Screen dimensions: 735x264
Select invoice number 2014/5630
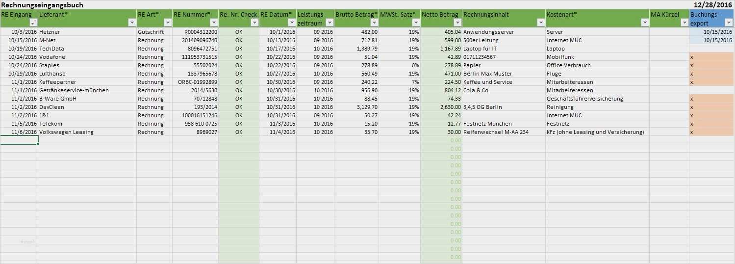coord(195,90)
